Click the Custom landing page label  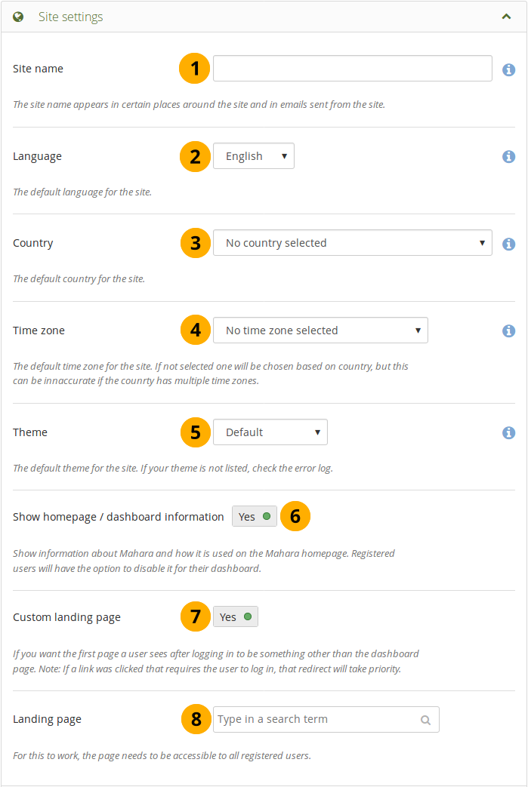coord(66,617)
